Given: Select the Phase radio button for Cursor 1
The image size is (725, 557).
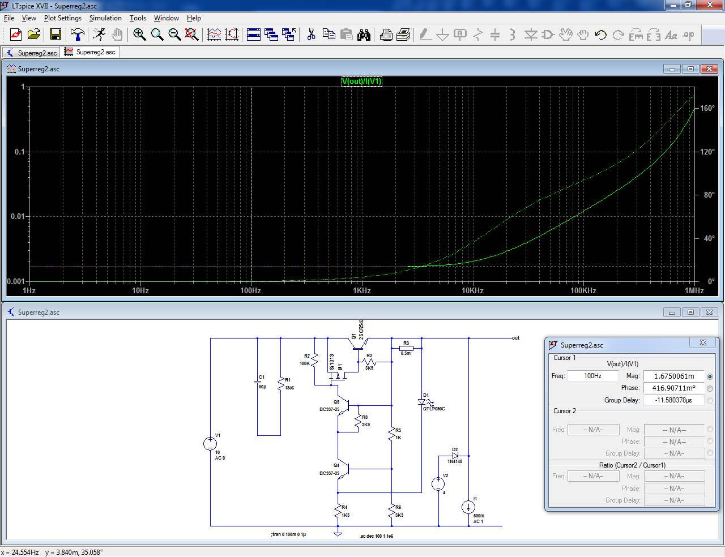Looking at the screenshot, I should [x=710, y=388].
